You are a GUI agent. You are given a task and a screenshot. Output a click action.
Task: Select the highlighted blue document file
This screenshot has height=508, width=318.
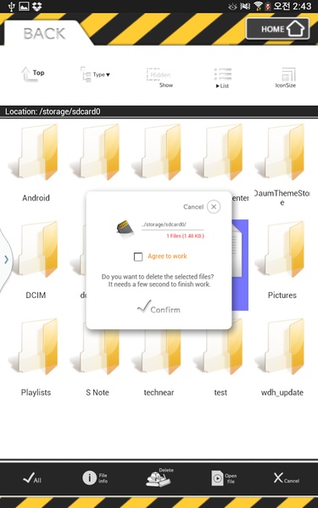pyautogui.click(x=240, y=265)
